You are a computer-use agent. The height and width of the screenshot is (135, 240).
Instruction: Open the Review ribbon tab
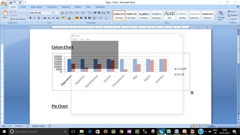point(78,7)
